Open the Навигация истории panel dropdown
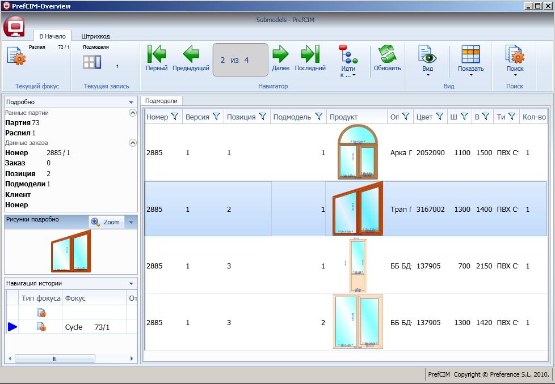 (x=131, y=283)
